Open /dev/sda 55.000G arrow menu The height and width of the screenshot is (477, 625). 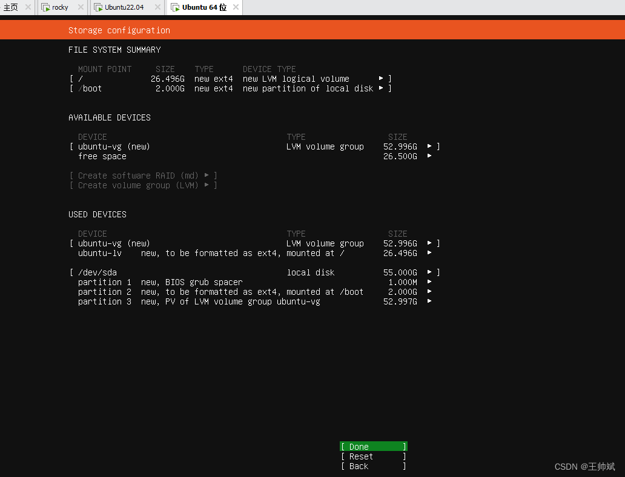pyautogui.click(x=429, y=272)
